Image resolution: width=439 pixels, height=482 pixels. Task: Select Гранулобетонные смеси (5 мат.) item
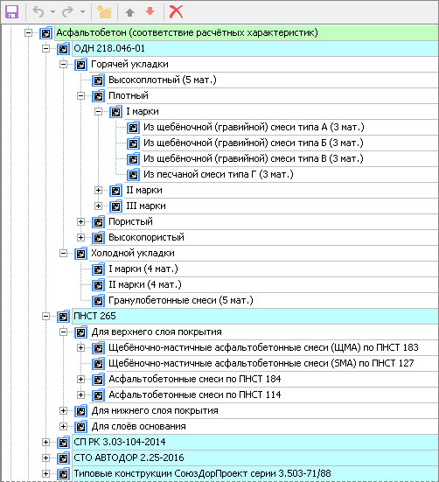pos(181,300)
